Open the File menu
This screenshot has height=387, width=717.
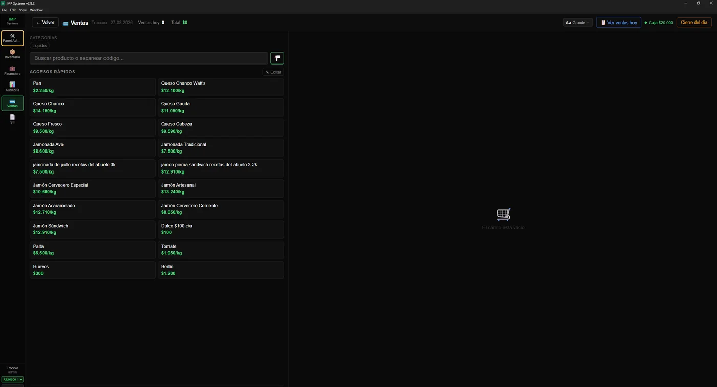(4, 10)
